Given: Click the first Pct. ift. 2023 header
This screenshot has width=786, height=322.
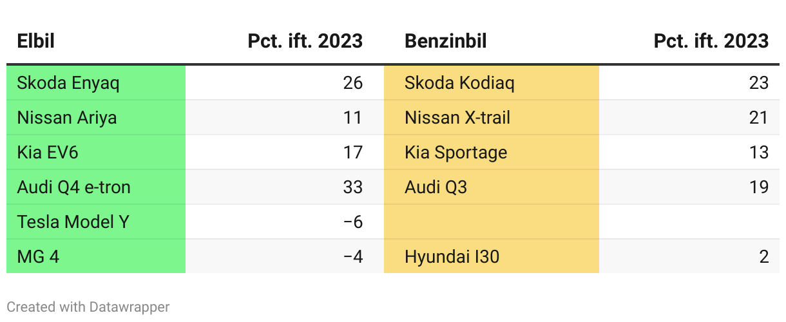Looking at the screenshot, I should pyautogui.click(x=305, y=41).
